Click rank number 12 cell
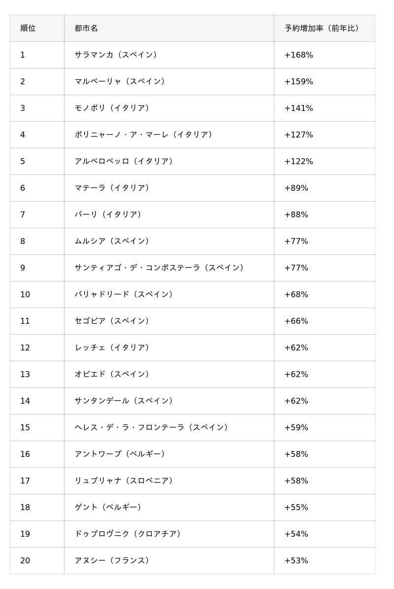Screen dimensions: 394x589 25,348
